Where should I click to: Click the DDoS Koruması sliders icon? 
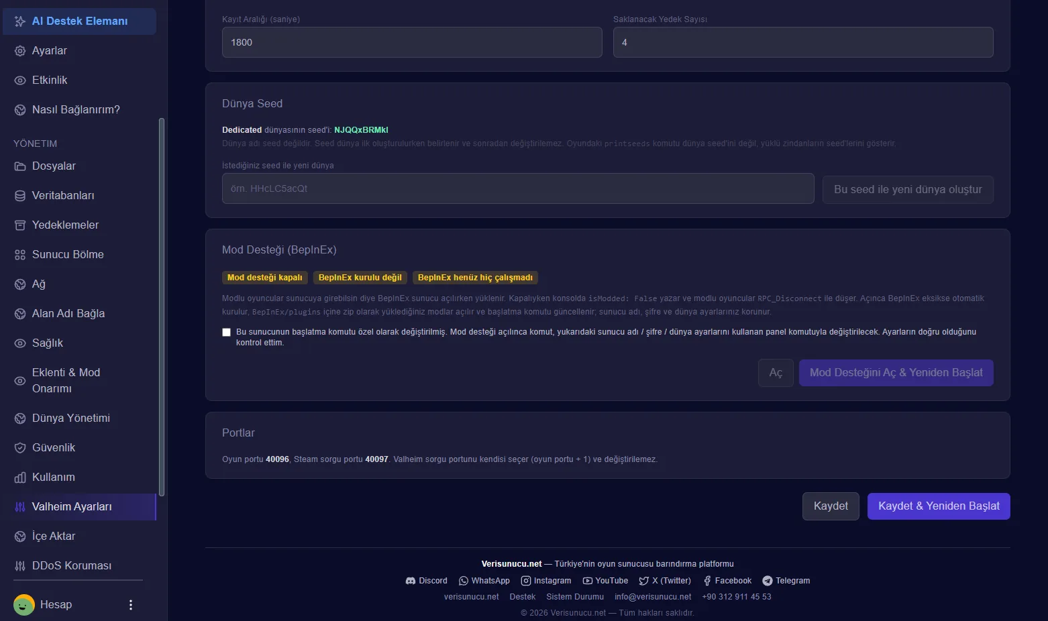20,566
